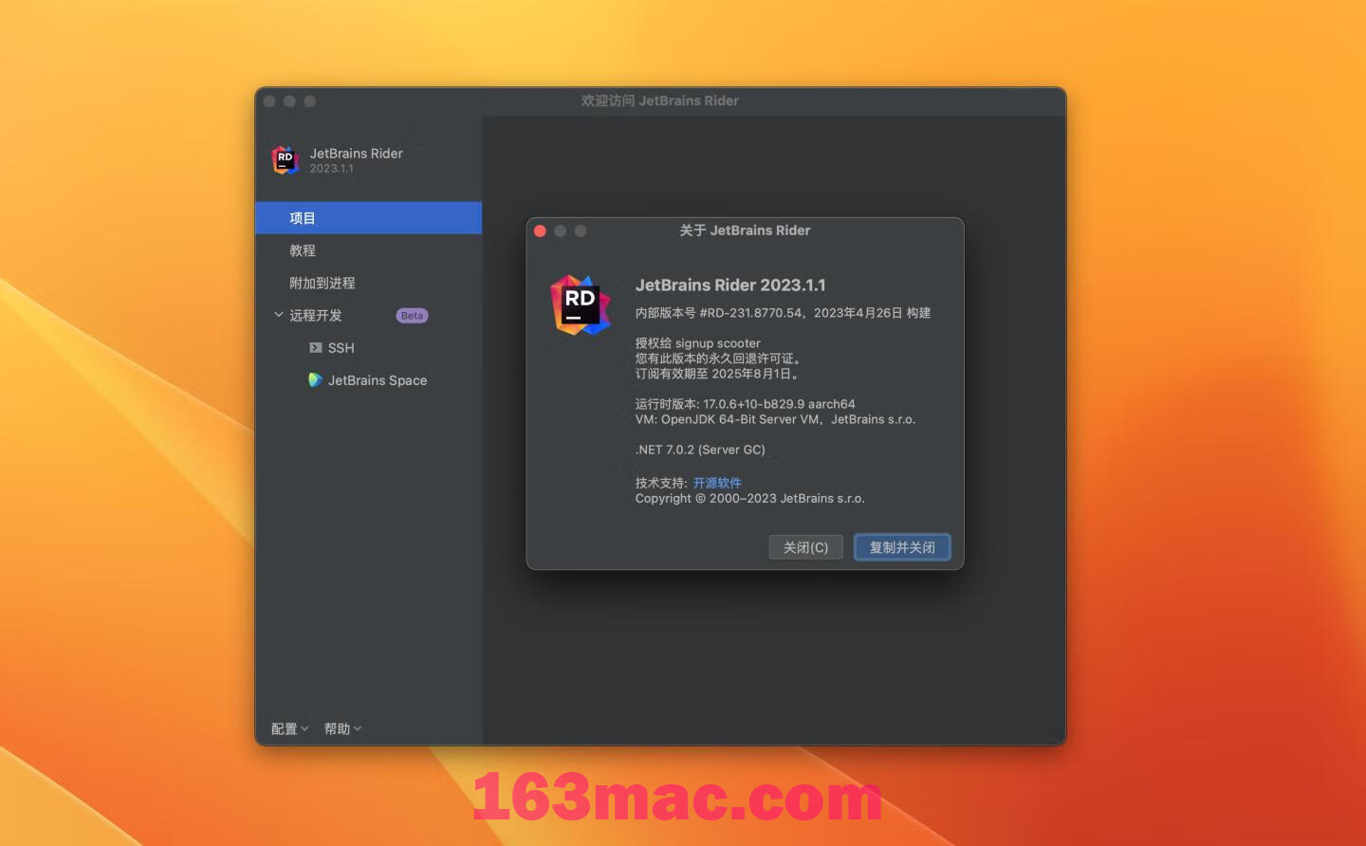Click the 2023.1.1 version under sidebar title
Viewport: 1366px width, 846px height.
coord(331,169)
